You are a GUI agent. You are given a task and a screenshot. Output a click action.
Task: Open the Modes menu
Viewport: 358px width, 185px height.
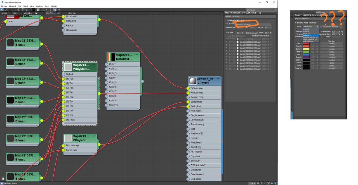pyautogui.click(x=4, y=6)
